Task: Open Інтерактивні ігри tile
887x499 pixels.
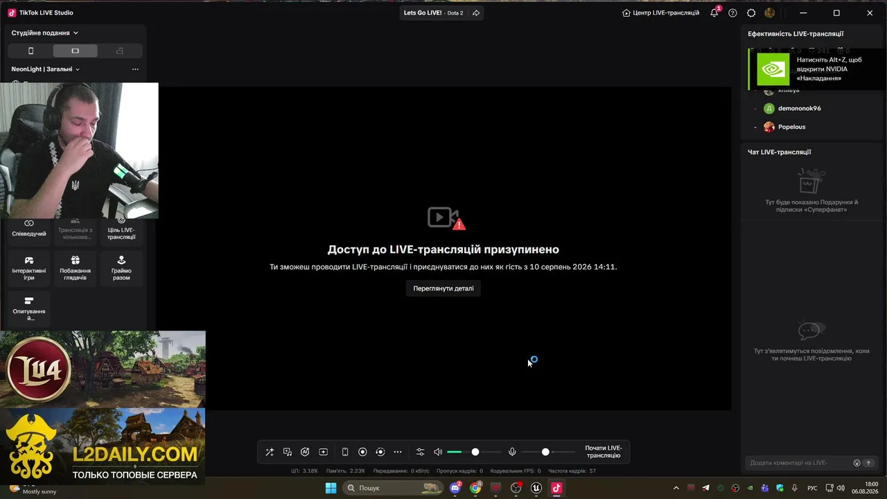Action: (x=29, y=269)
